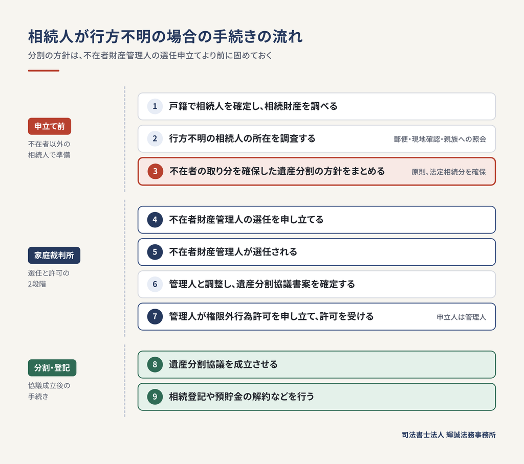Select the 分割・登記 green phase badge
Screen dimensions: 524x464
pyautogui.click(x=52, y=368)
